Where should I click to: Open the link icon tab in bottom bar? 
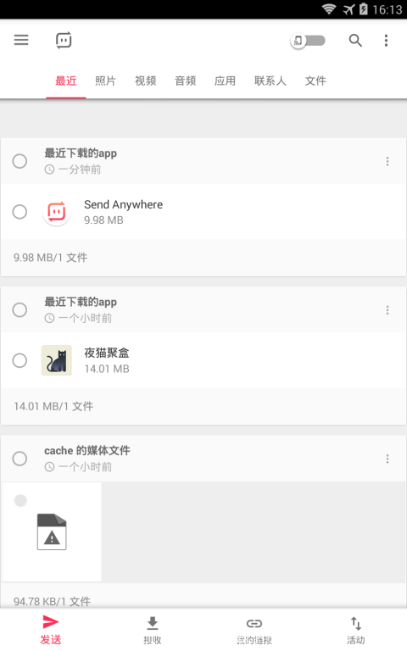point(254,630)
